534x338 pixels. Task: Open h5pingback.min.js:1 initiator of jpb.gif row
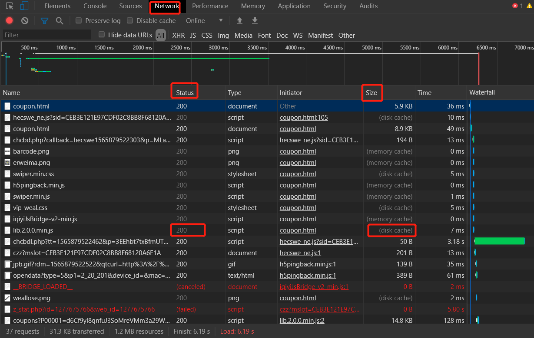click(x=308, y=264)
